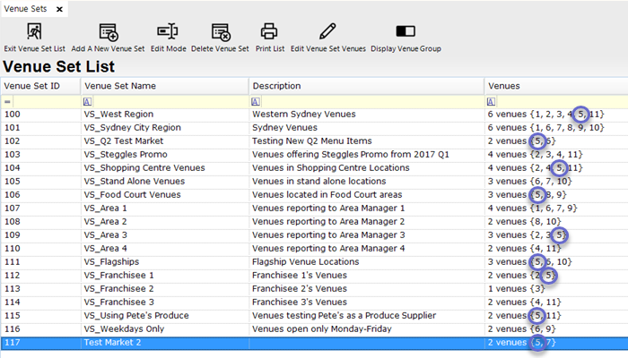The height and width of the screenshot is (358, 628).
Task: Print the list with the printer icon
Action: (269, 33)
